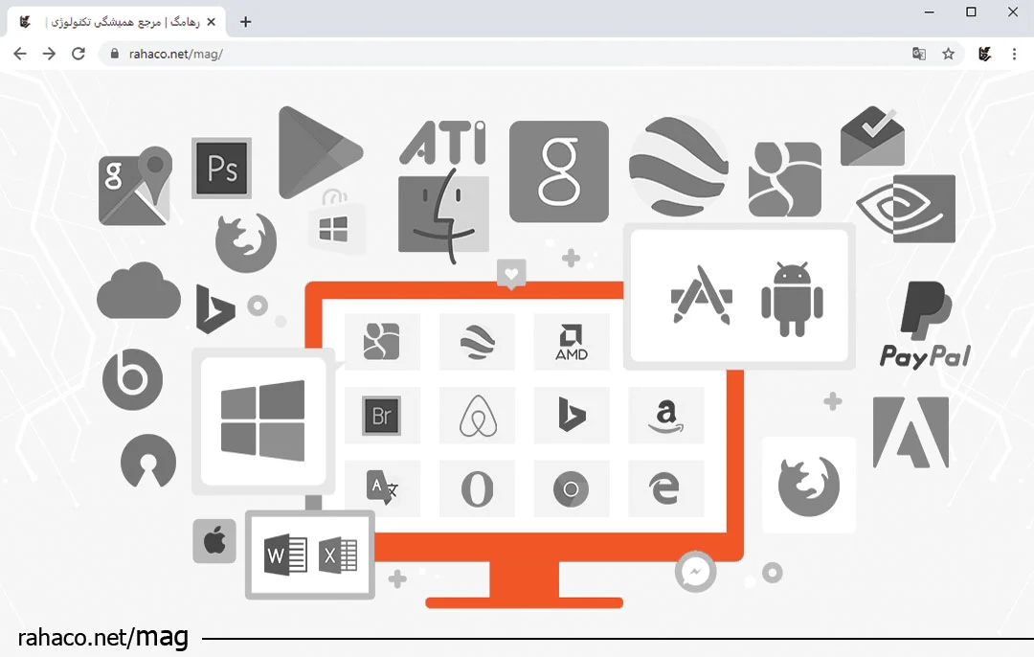
Task: Click the Amazon logo tile
Action: coord(666,416)
